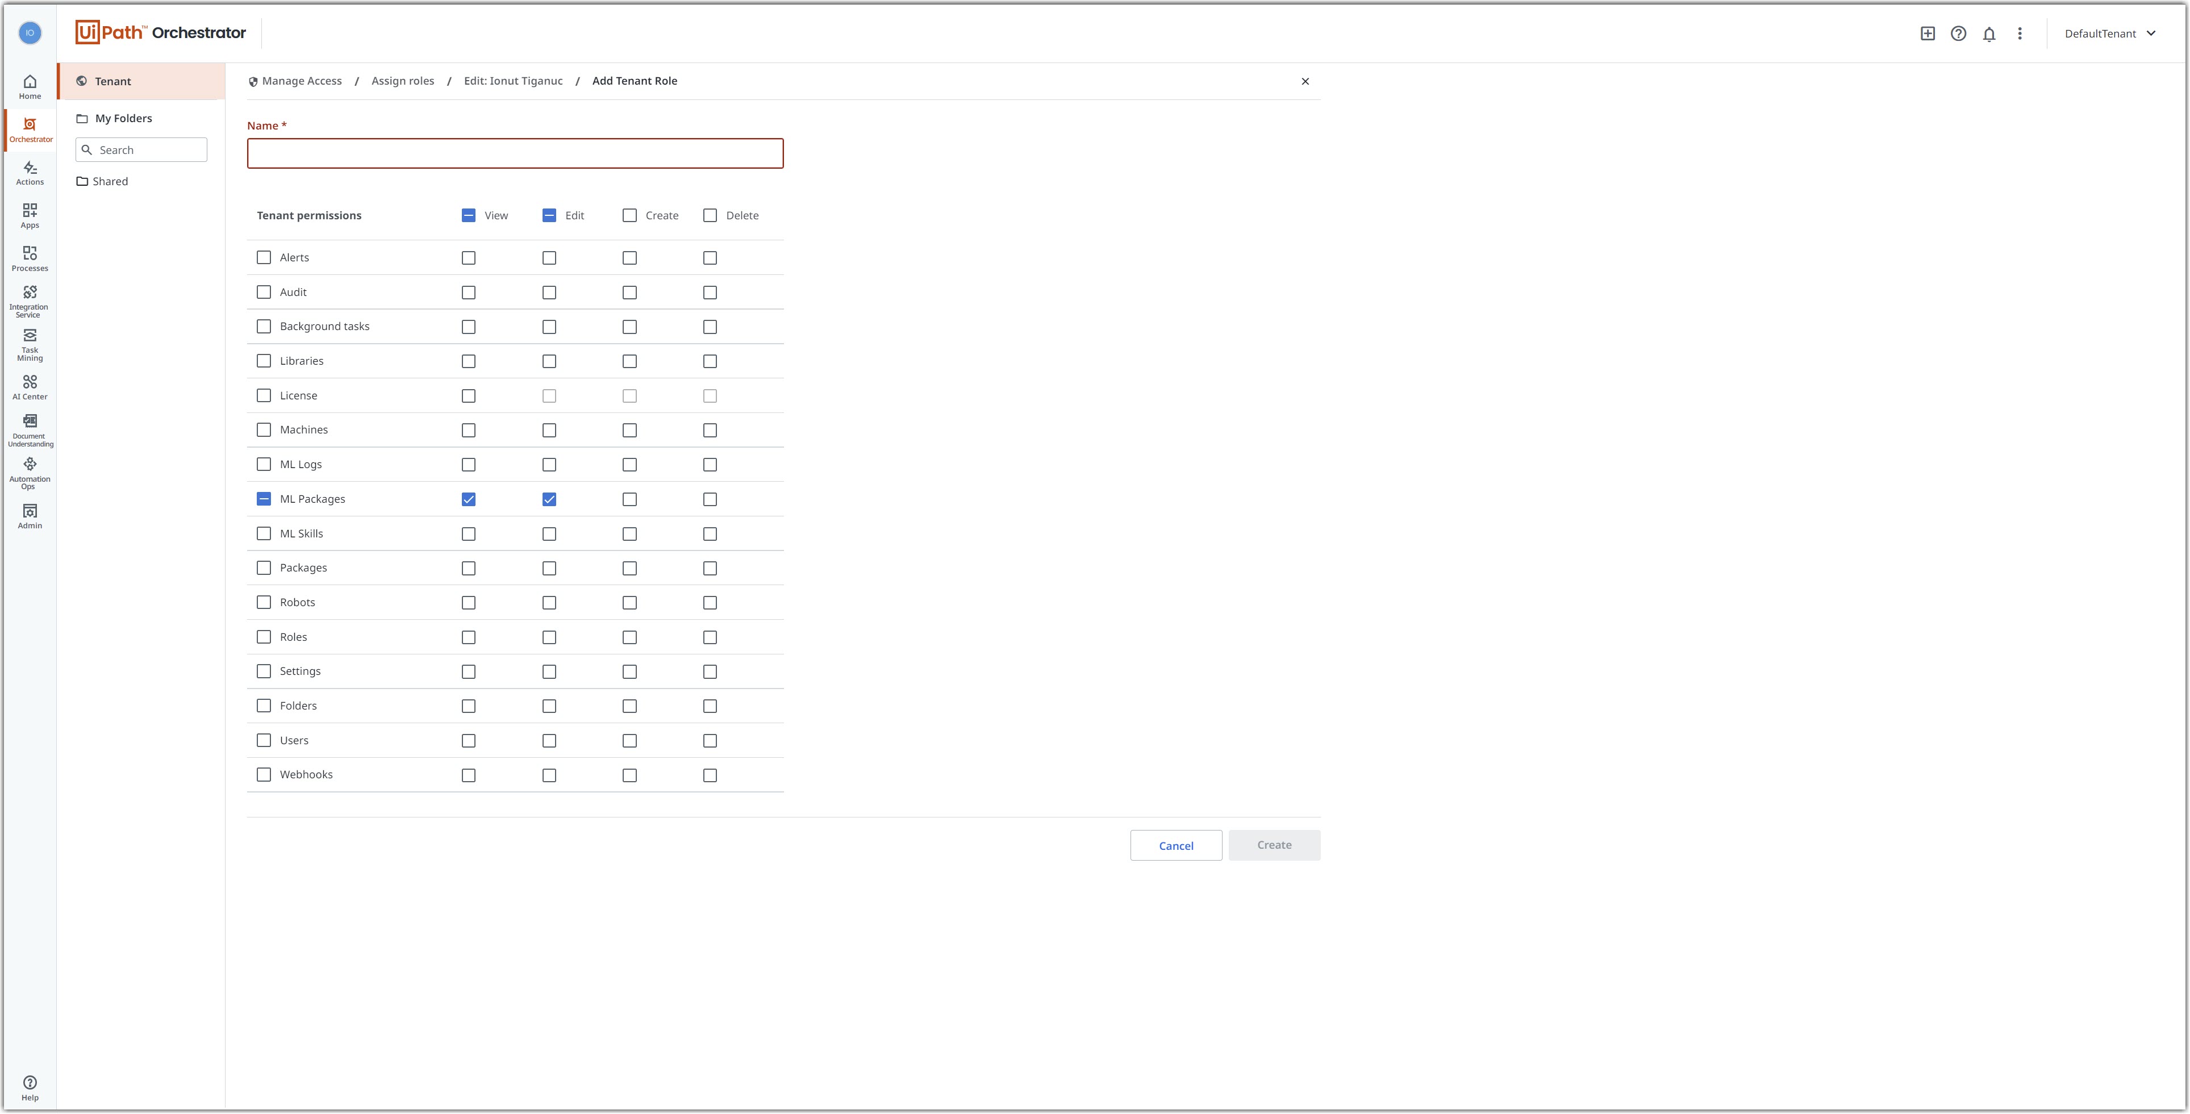Open the DefaultTenant dropdown

tap(2110, 34)
